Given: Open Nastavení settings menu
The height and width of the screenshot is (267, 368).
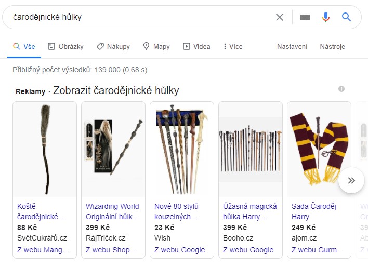Looking at the screenshot, I should (x=292, y=46).
